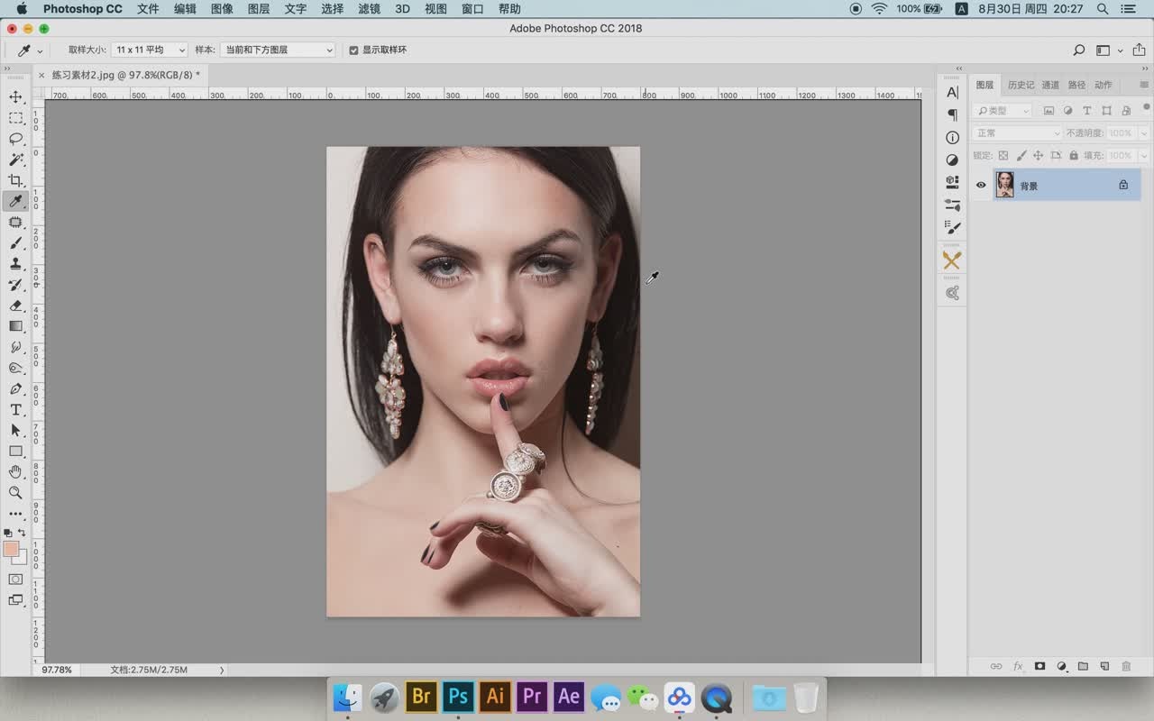The image size is (1154, 721).
Task: Open the Adjustments panel icon
Action: coord(952,160)
